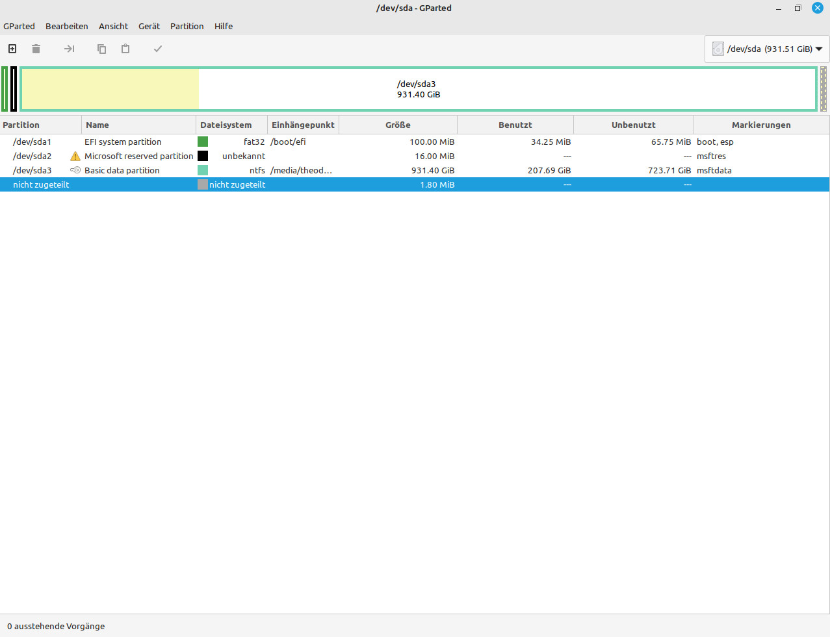Sort by Partition column header
Image resolution: width=830 pixels, height=637 pixels.
click(41, 125)
